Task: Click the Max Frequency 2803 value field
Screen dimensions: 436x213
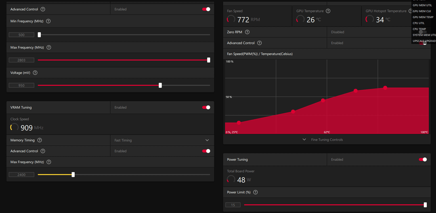Action: point(21,60)
